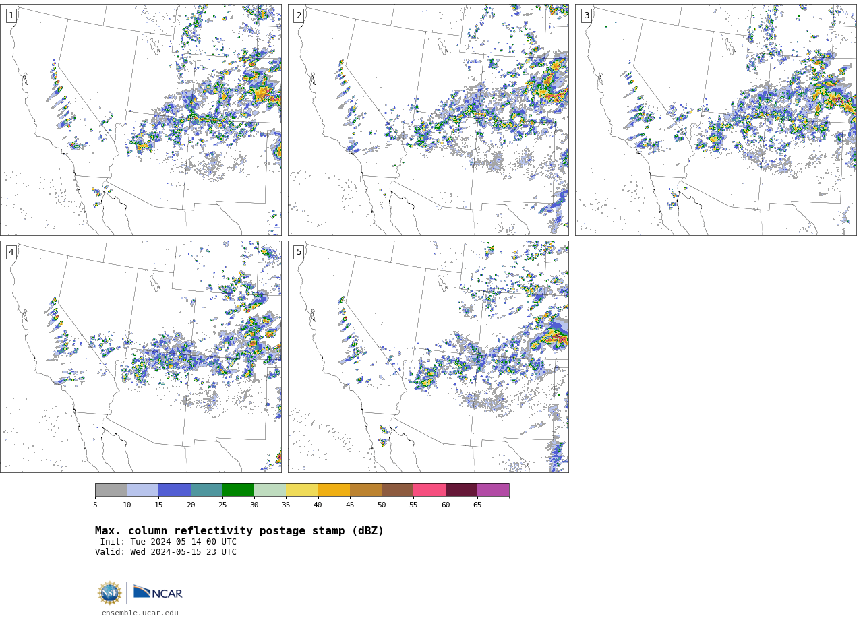Click the 'Valid: Wed 2024-05-15 23 UTC' text
The height and width of the screenshot is (620, 863).
[166, 552]
